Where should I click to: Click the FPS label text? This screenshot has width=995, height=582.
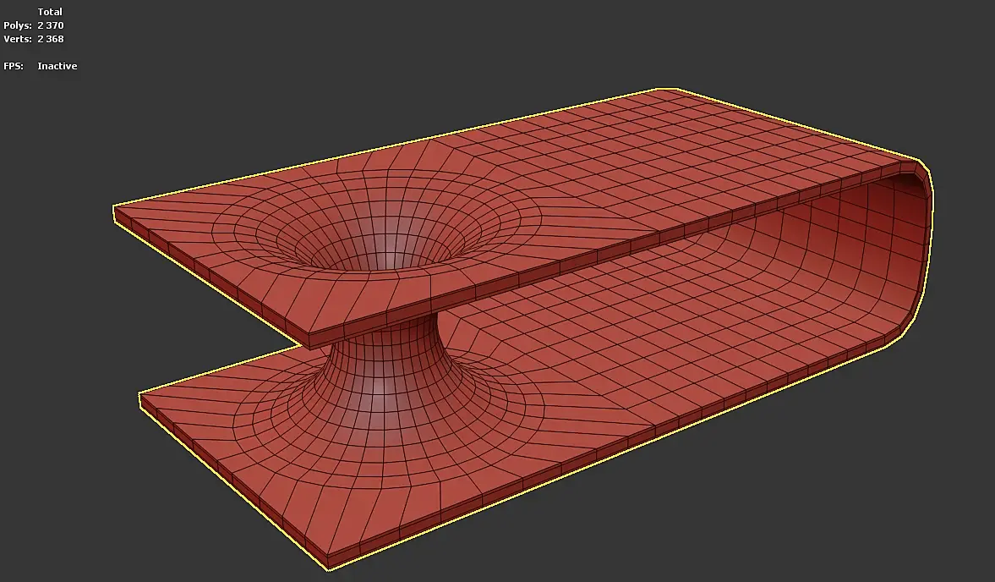pyautogui.click(x=14, y=66)
